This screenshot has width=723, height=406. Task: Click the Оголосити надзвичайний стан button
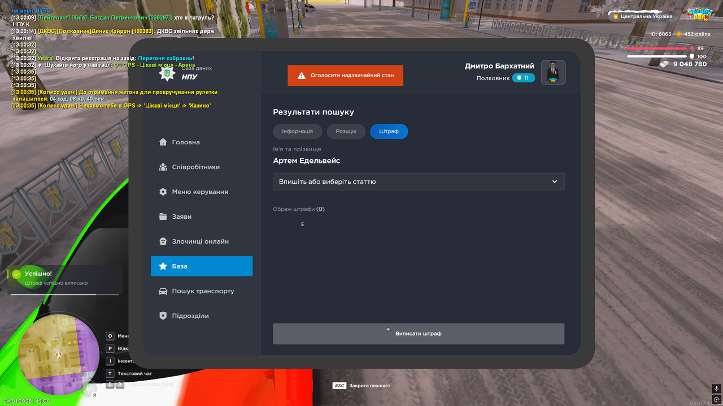point(345,76)
